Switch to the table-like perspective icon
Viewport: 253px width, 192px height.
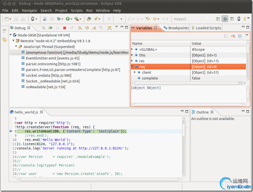[232, 19]
